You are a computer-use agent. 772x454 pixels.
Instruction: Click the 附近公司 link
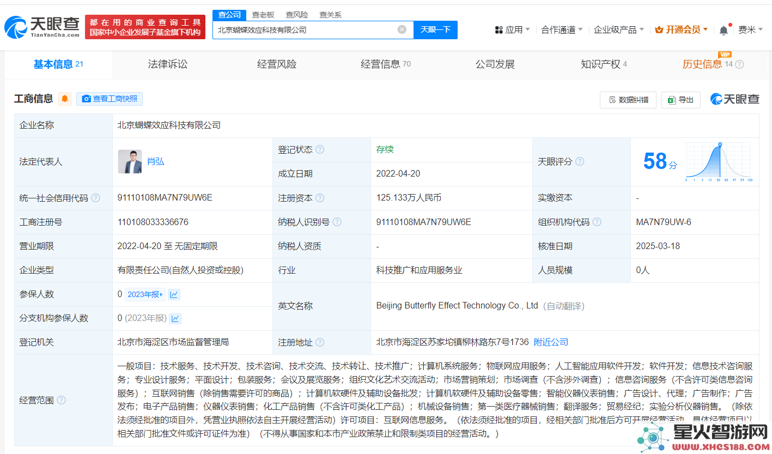click(x=551, y=342)
